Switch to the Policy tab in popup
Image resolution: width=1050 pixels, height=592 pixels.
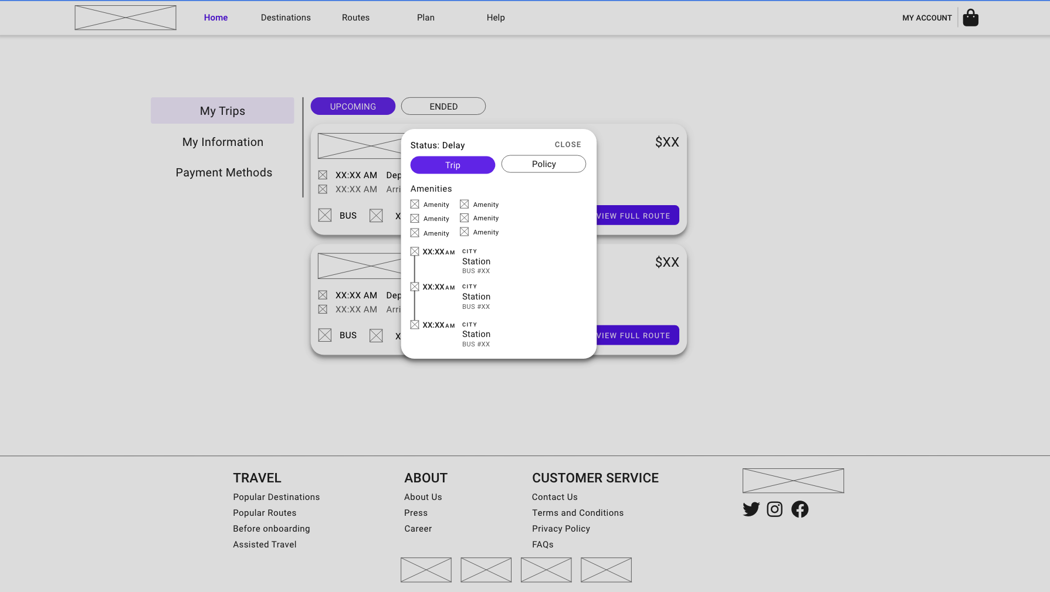(543, 164)
